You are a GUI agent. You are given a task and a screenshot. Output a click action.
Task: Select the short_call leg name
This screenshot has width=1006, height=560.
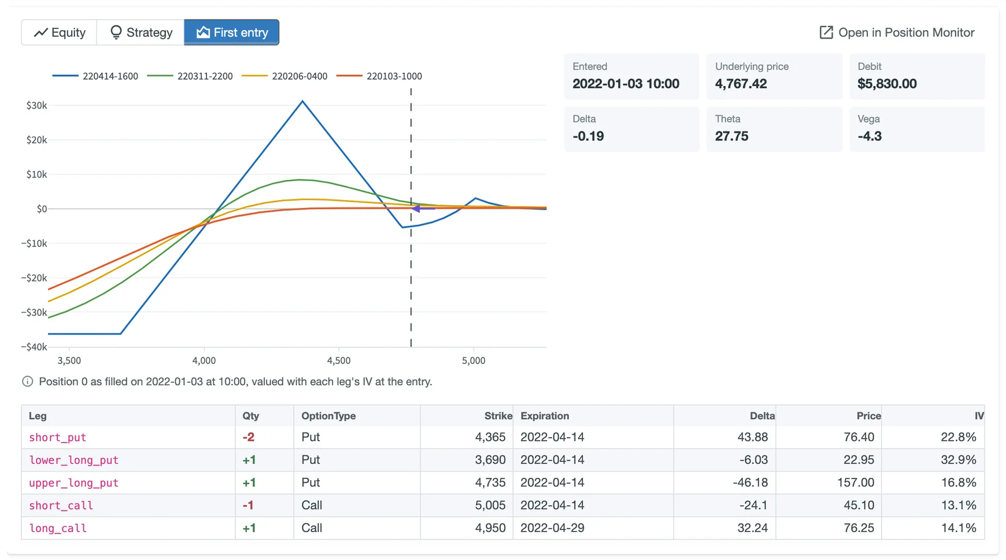pyautogui.click(x=61, y=506)
